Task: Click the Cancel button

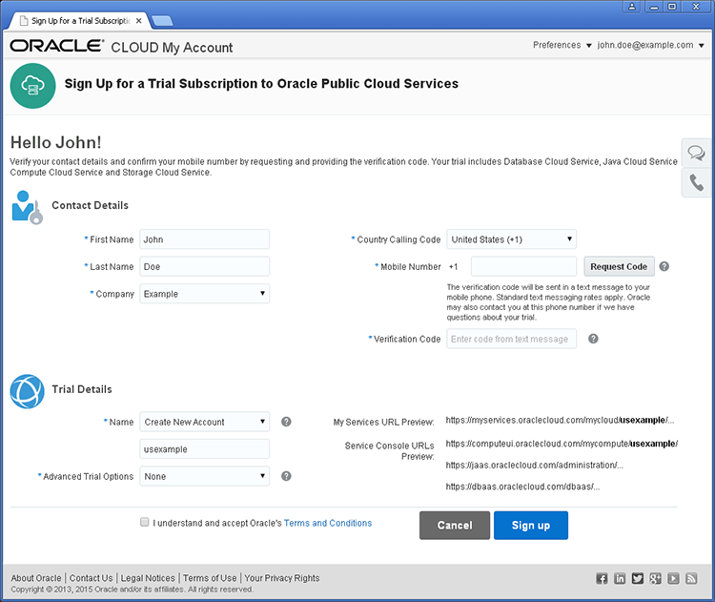Action: tap(455, 526)
